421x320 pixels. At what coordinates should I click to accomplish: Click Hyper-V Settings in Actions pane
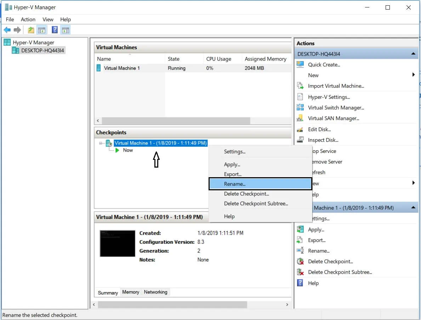click(x=329, y=97)
